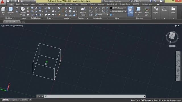Click the Array tool in Modify panel
182x102 pixels.
(x=74, y=15)
